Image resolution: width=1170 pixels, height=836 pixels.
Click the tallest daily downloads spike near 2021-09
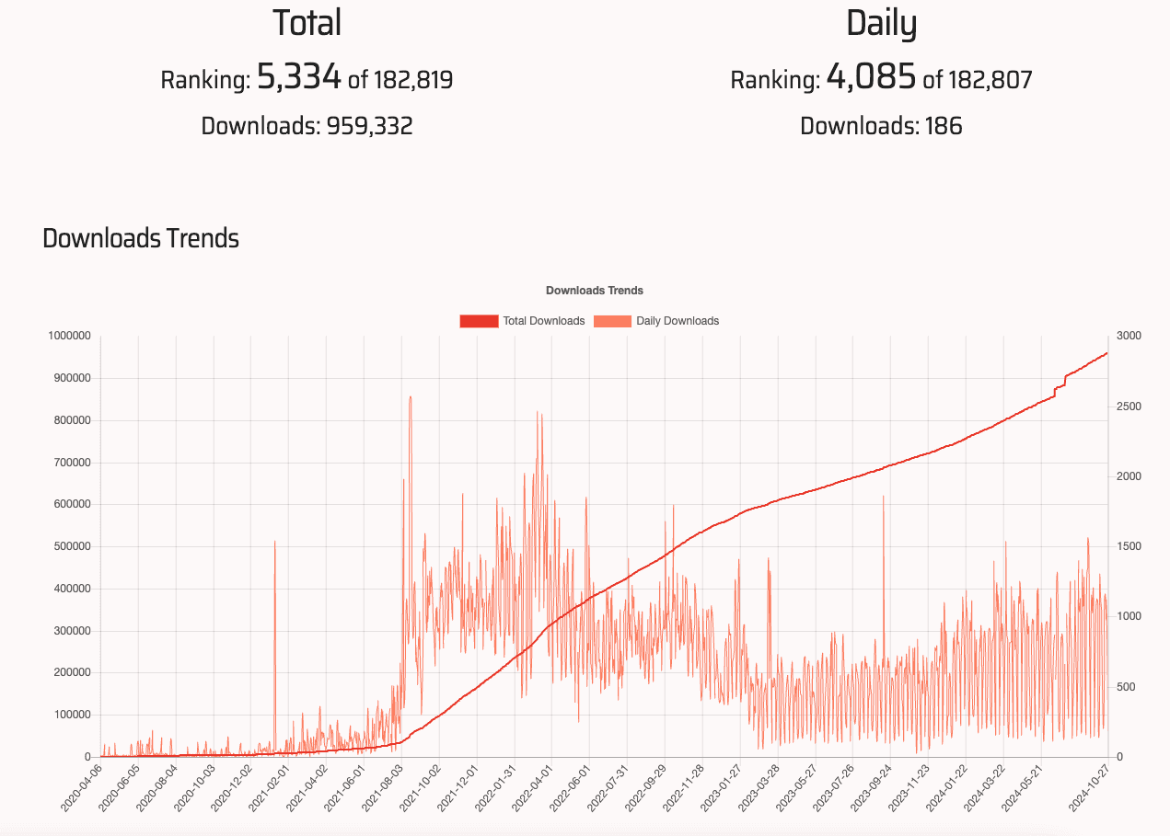[x=411, y=400]
